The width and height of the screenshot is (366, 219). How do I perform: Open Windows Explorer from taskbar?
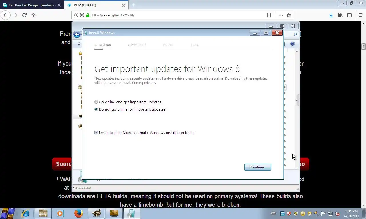(43, 213)
